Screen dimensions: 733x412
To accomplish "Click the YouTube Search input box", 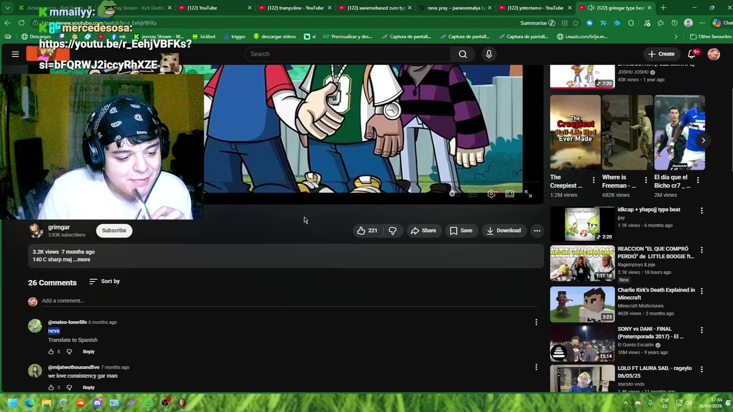I will (348, 54).
